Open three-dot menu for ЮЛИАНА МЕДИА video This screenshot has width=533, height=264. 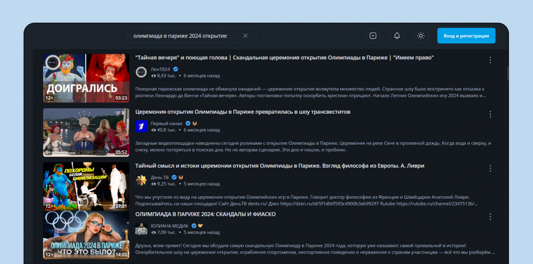[x=490, y=217]
